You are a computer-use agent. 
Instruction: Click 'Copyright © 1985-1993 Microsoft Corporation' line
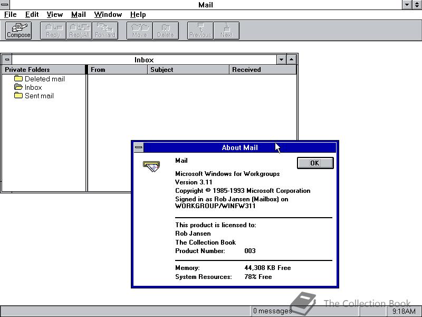[243, 191]
